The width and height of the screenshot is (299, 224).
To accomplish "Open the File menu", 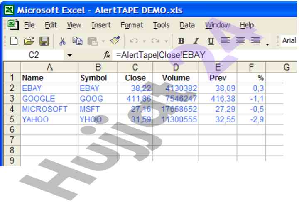I will (29, 25).
